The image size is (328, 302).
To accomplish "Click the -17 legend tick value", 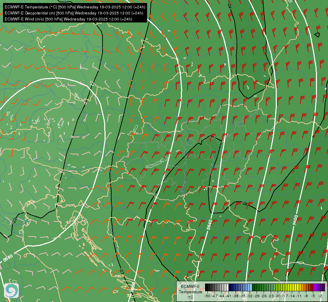I will pos(285,296).
